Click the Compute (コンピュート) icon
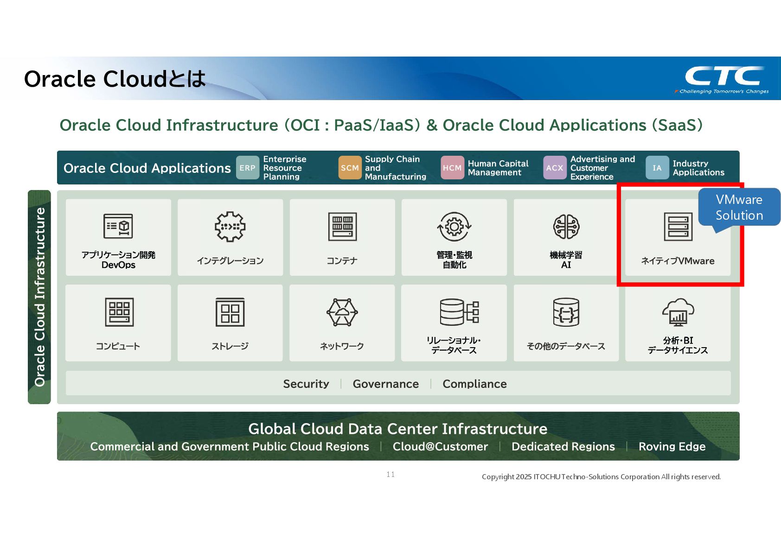This screenshot has height=552, width=781. (x=119, y=312)
